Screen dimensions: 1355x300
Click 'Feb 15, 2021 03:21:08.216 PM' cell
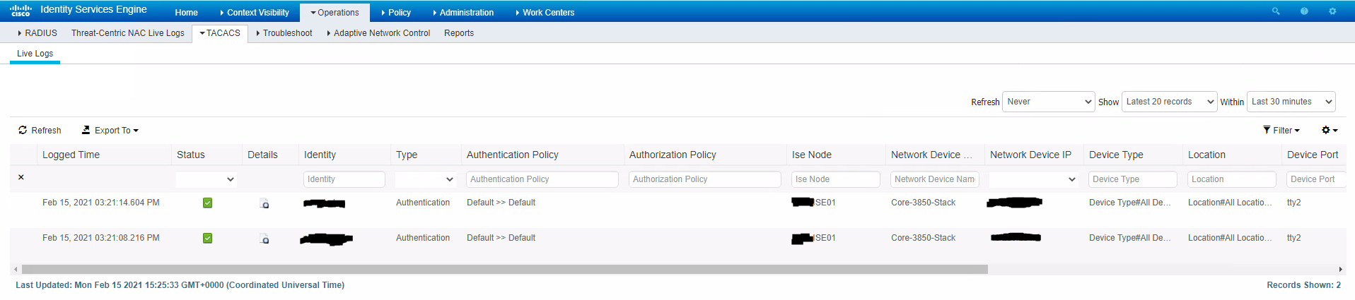[x=101, y=238]
